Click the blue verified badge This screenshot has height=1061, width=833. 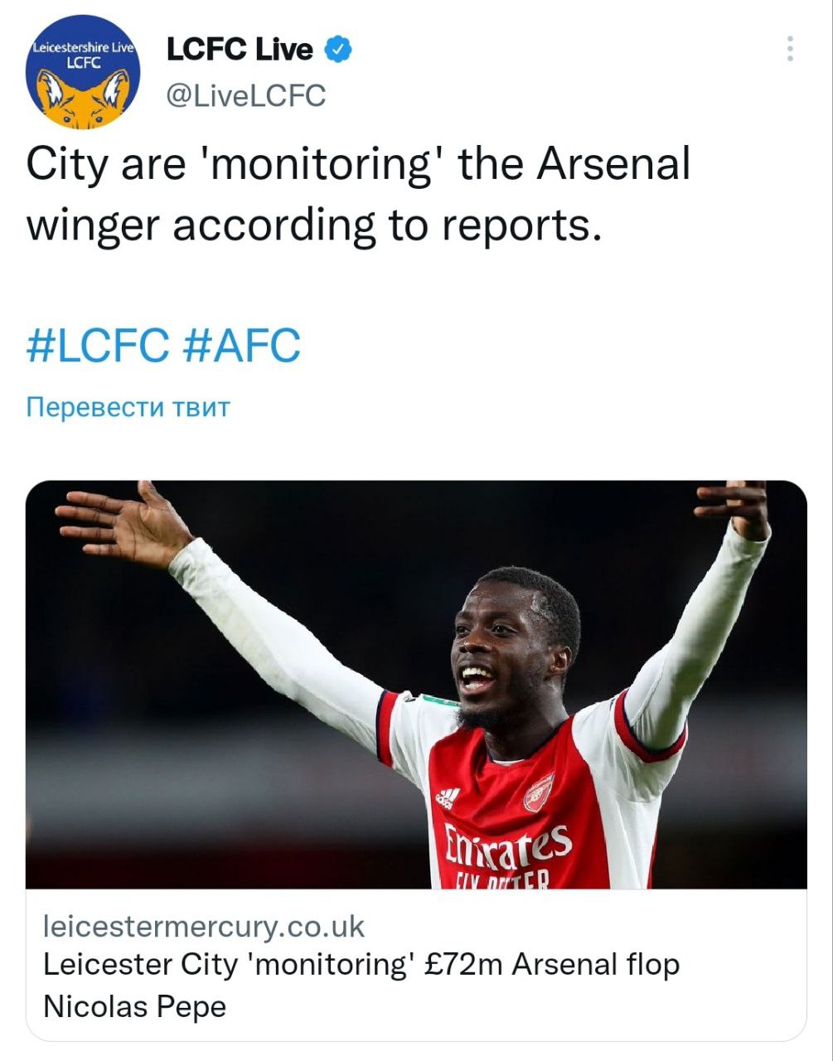coord(338,50)
